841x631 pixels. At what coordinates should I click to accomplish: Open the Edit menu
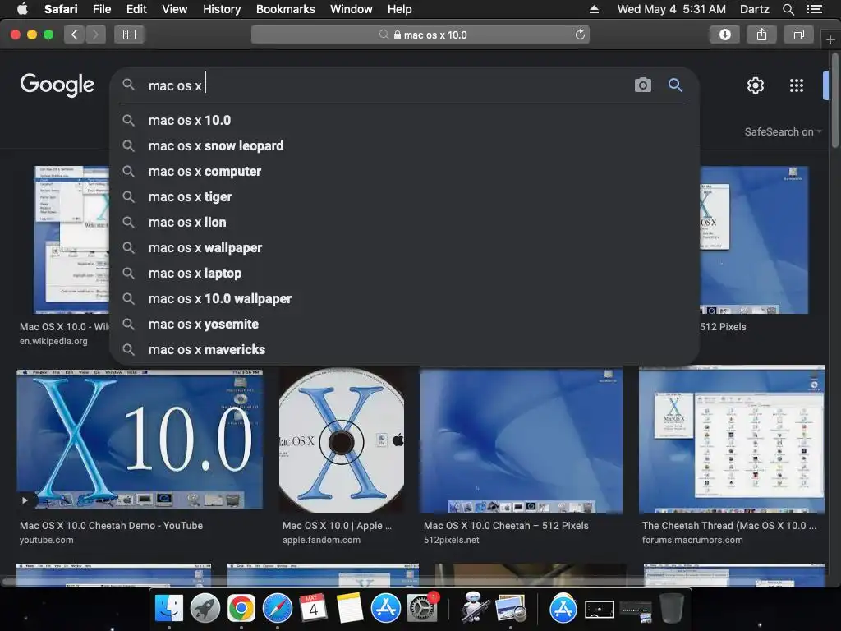[x=136, y=9]
